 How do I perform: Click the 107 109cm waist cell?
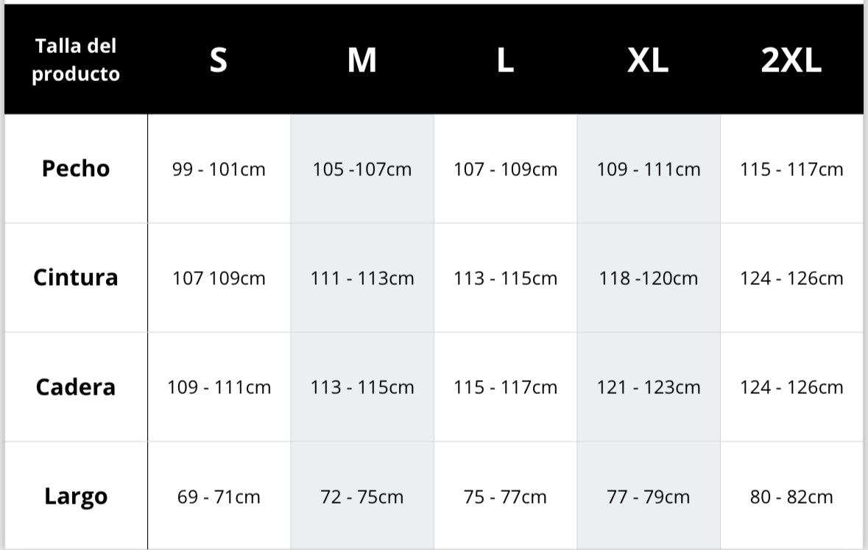tap(219, 278)
